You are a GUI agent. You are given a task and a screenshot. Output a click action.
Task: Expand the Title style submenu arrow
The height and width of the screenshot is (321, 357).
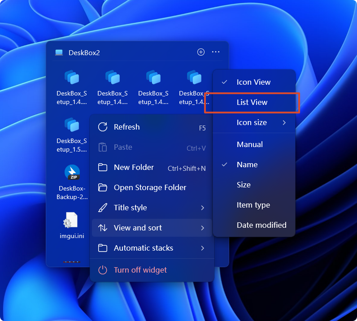(x=202, y=208)
